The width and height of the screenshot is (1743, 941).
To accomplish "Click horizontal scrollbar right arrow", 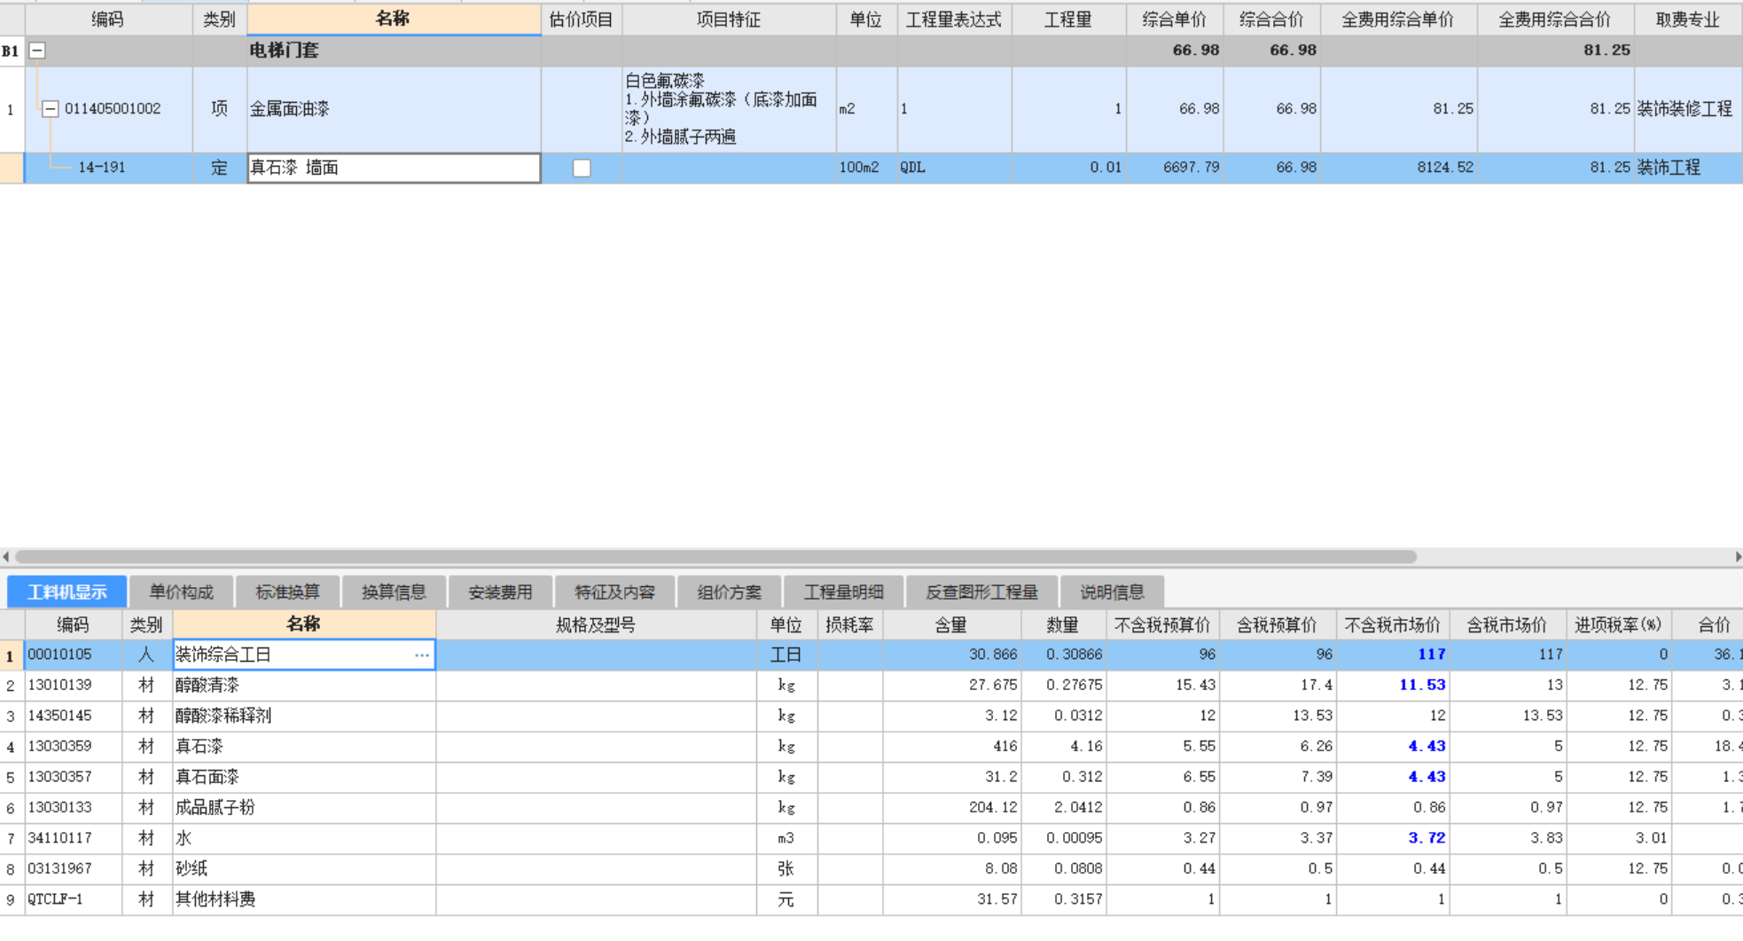I will [x=1737, y=557].
